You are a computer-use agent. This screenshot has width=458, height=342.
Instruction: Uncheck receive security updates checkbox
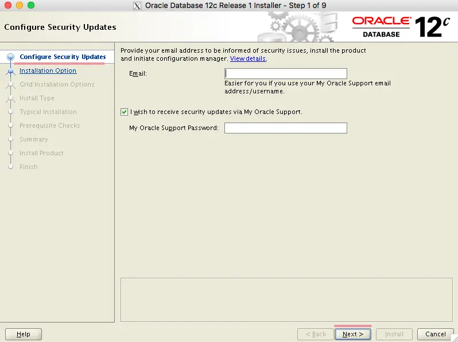pyautogui.click(x=124, y=112)
